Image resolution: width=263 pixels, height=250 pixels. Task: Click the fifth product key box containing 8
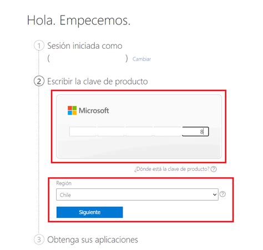point(195,131)
